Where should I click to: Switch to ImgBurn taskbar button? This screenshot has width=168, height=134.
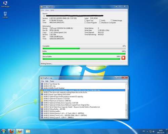coord(20,131)
